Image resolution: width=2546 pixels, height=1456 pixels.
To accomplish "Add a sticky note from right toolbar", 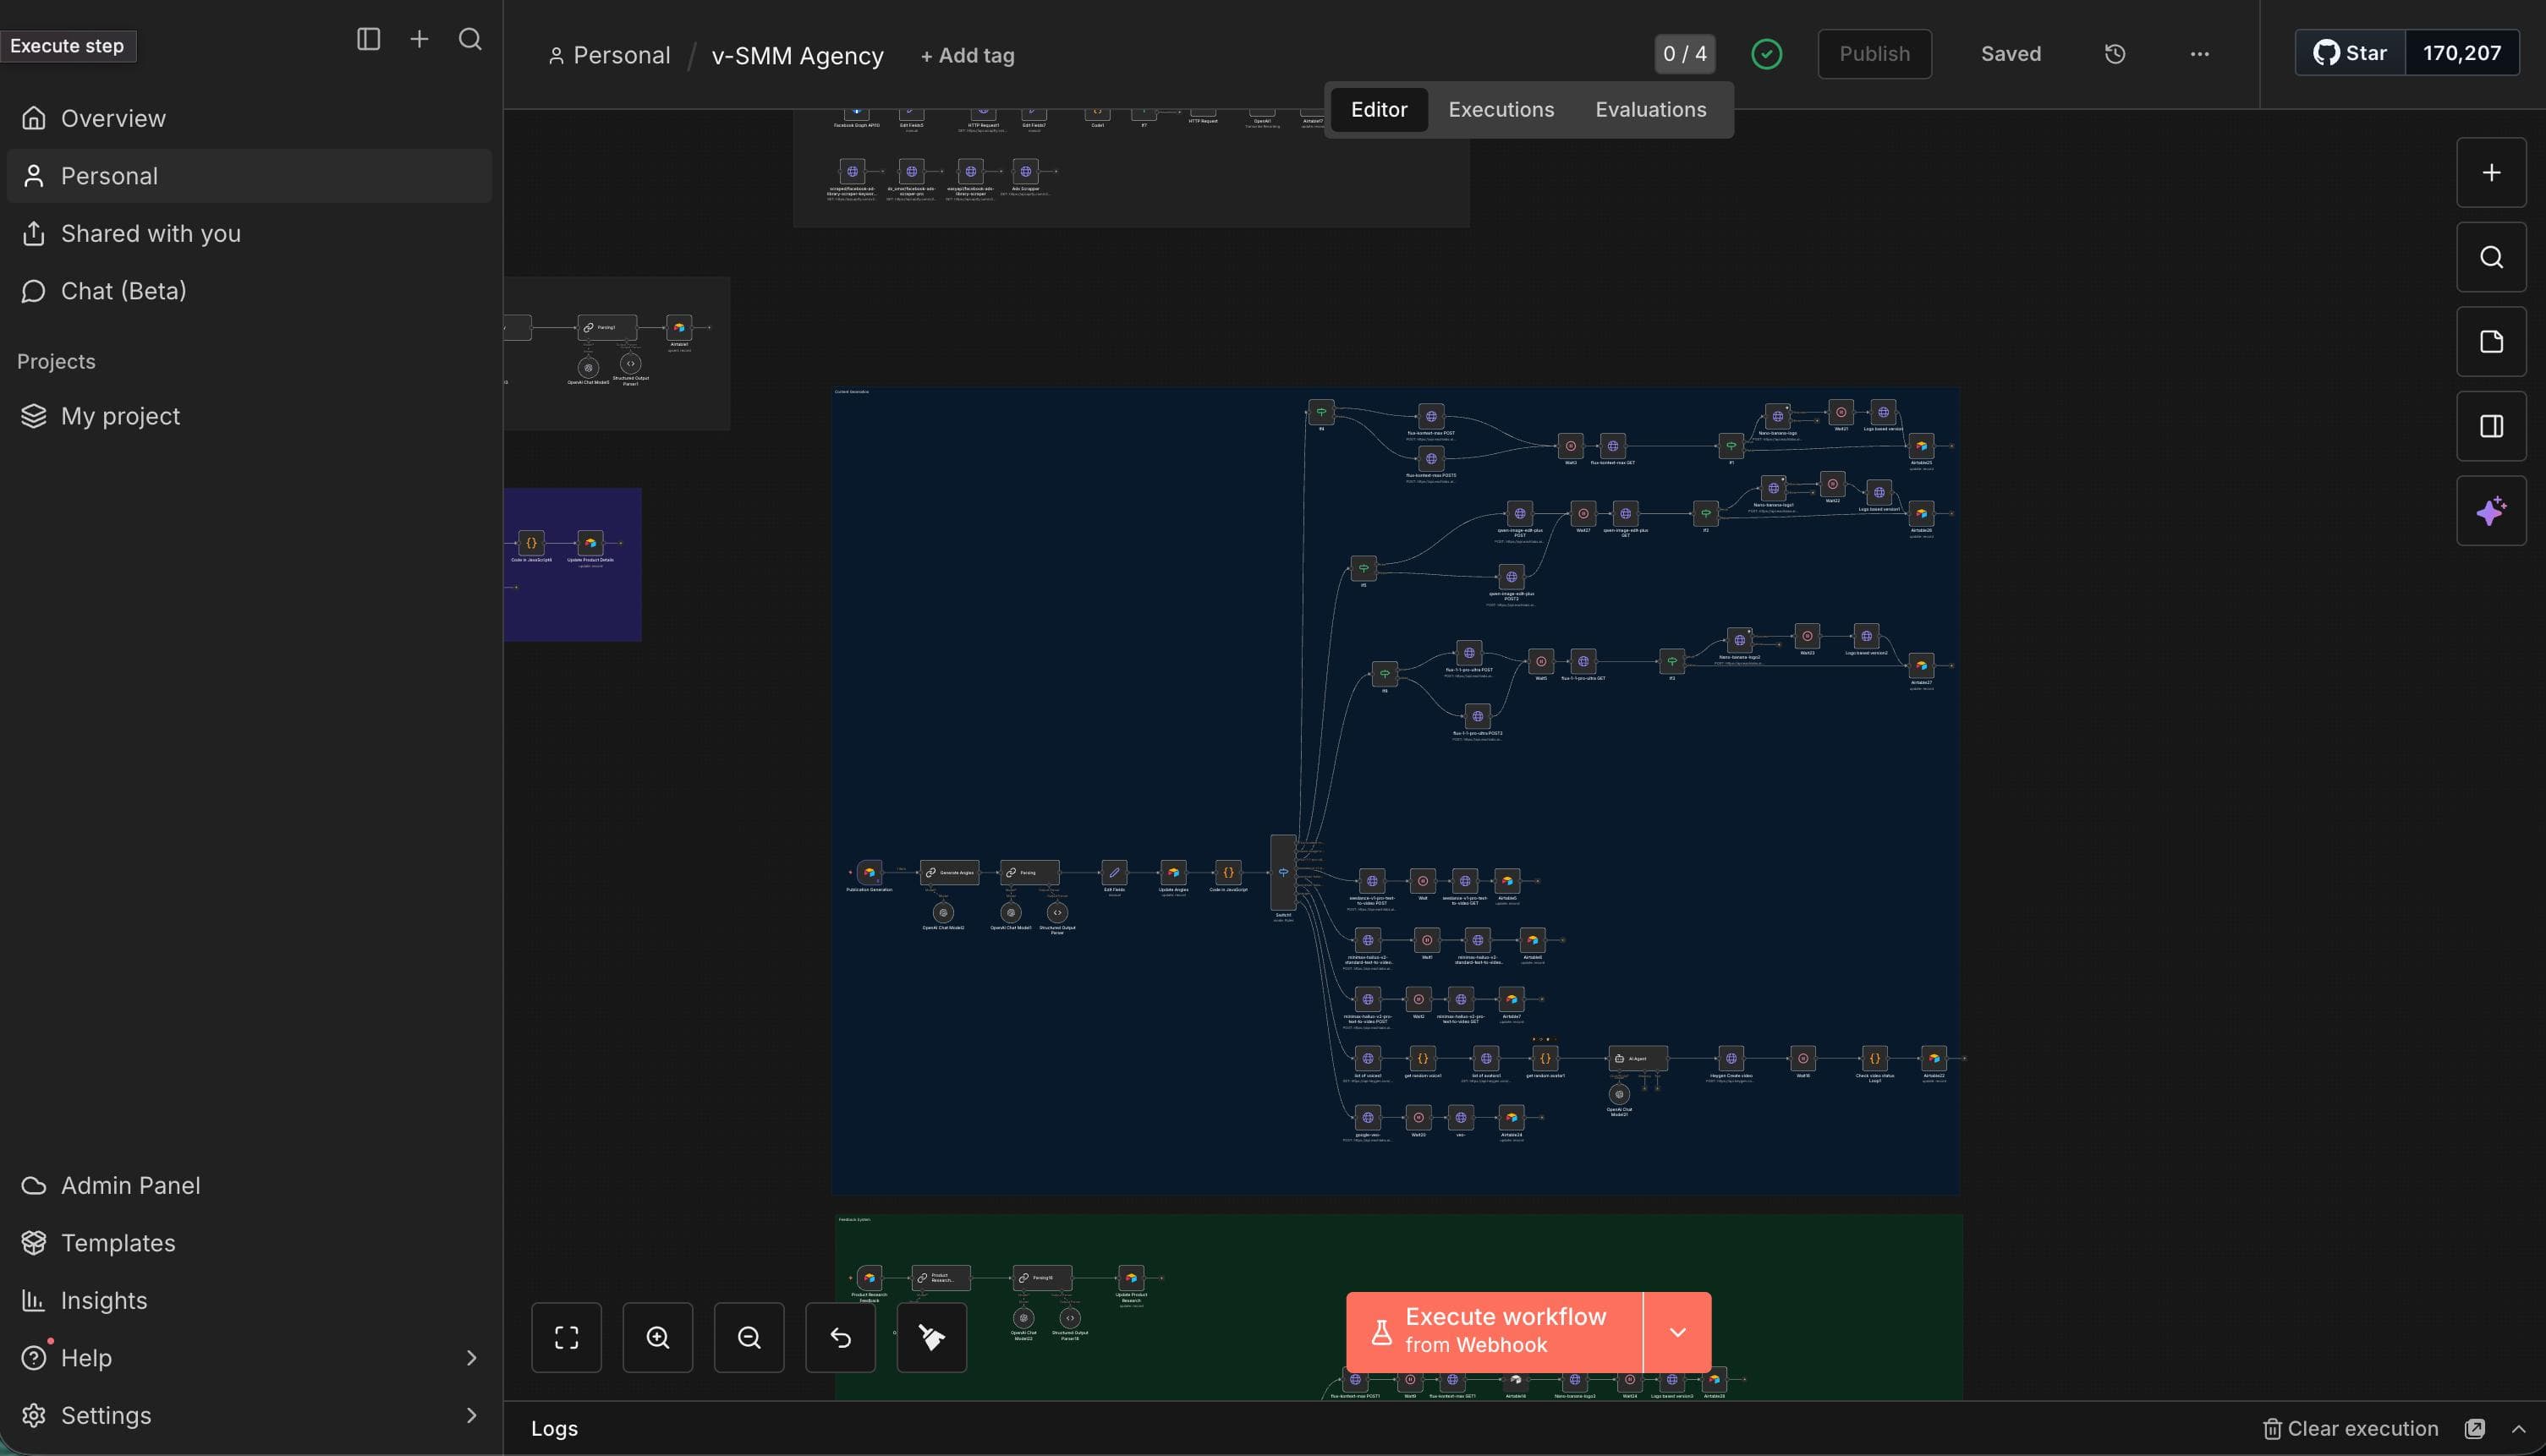I will coord(2490,342).
